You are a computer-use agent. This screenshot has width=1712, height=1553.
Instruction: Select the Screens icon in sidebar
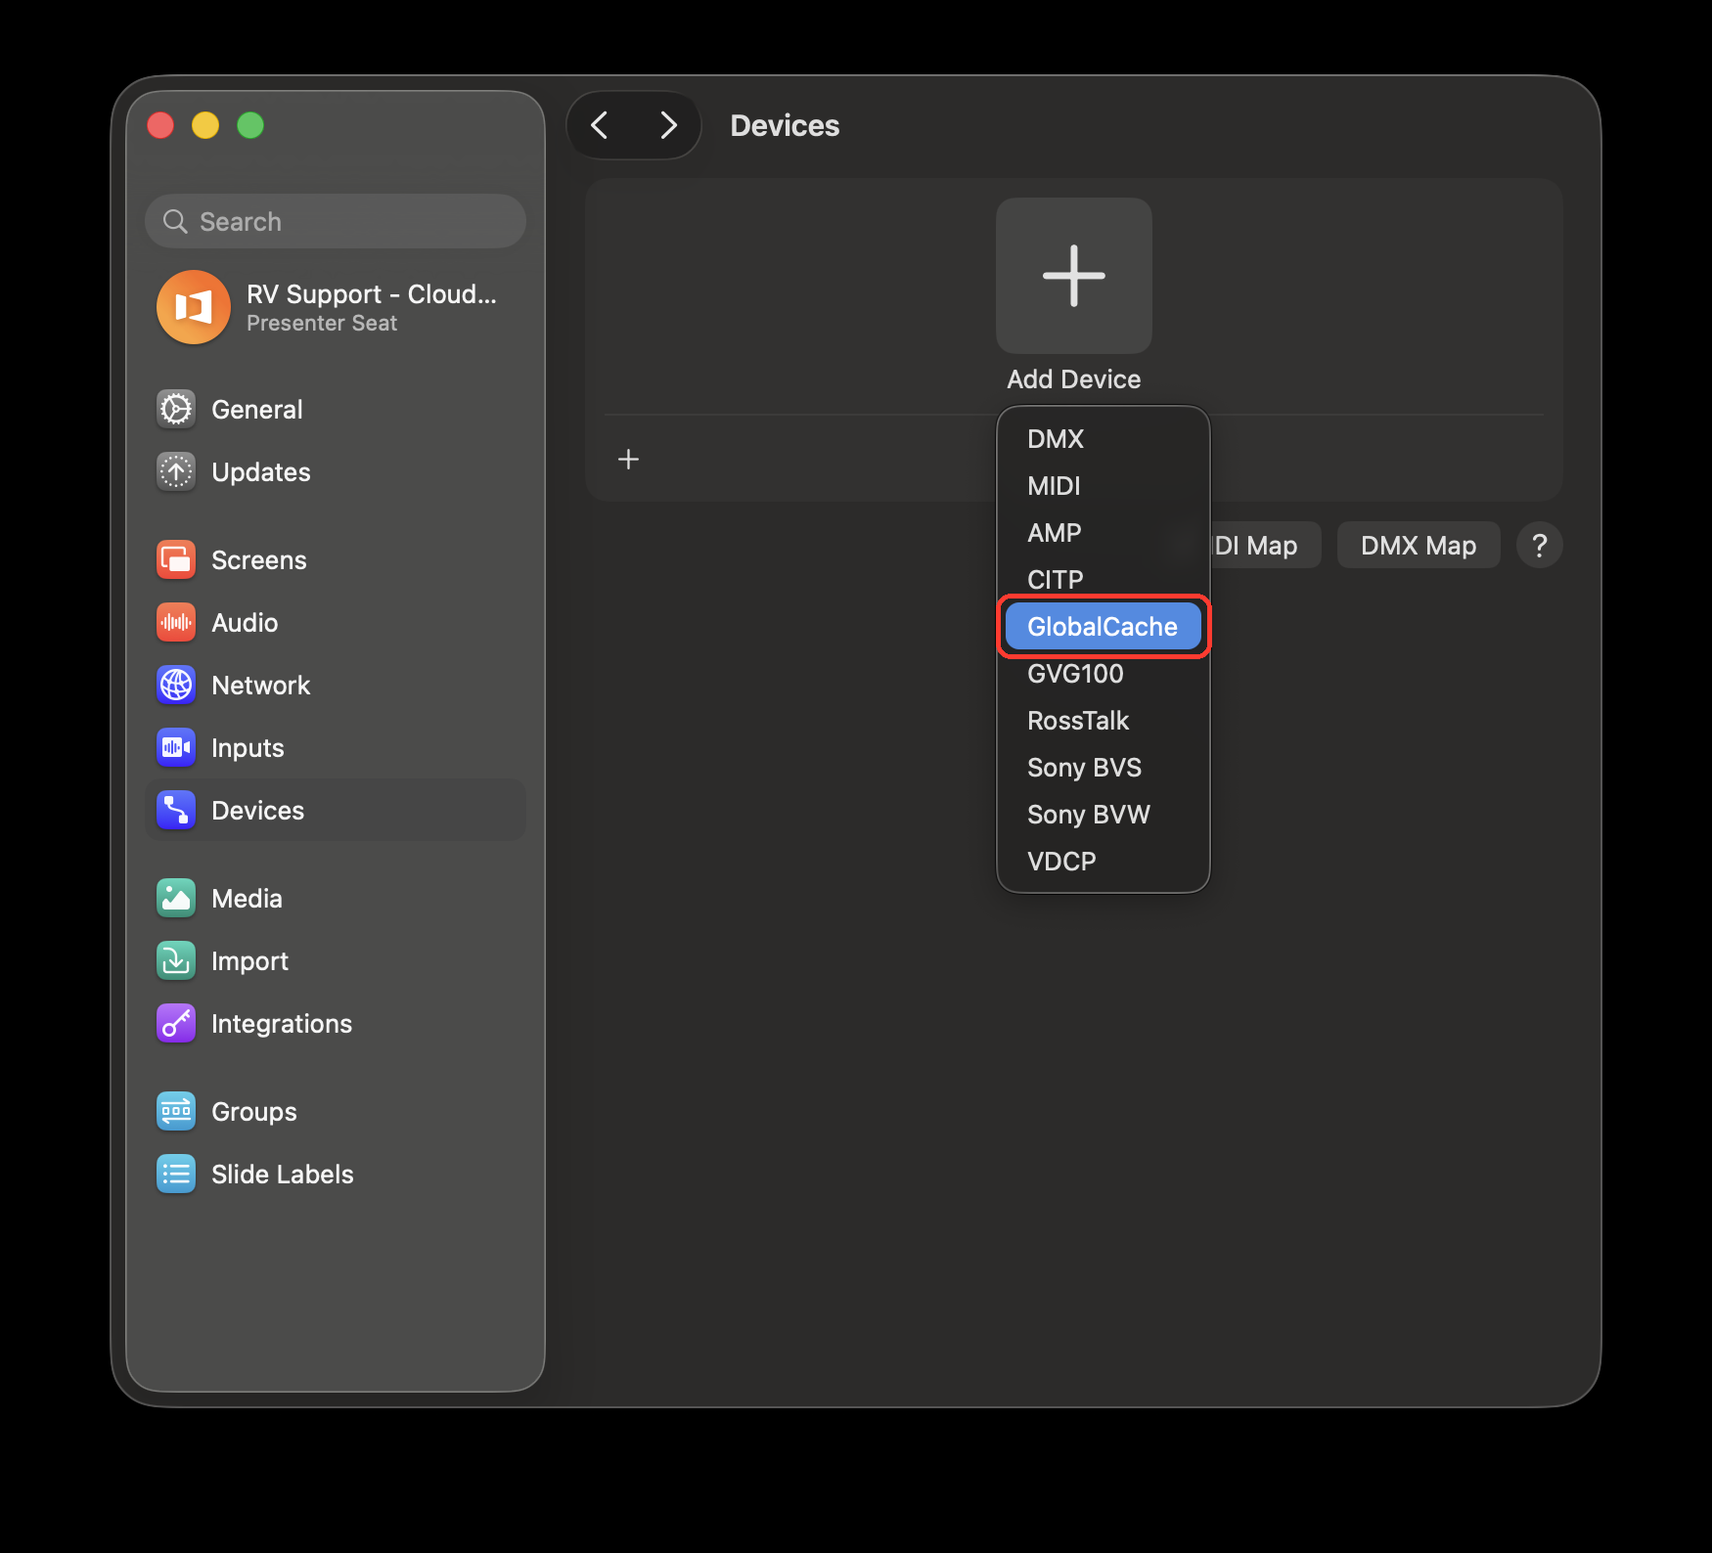click(x=176, y=559)
